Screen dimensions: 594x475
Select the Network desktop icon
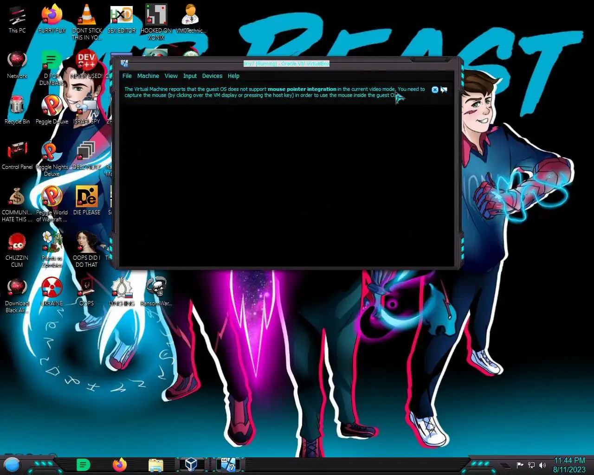point(17,65)
